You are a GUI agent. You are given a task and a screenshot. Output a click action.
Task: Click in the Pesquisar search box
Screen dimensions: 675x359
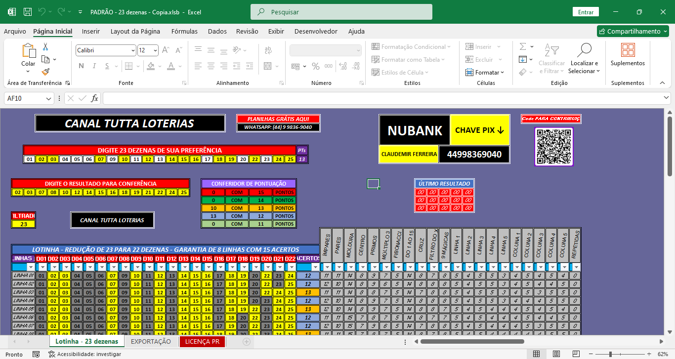341,12
